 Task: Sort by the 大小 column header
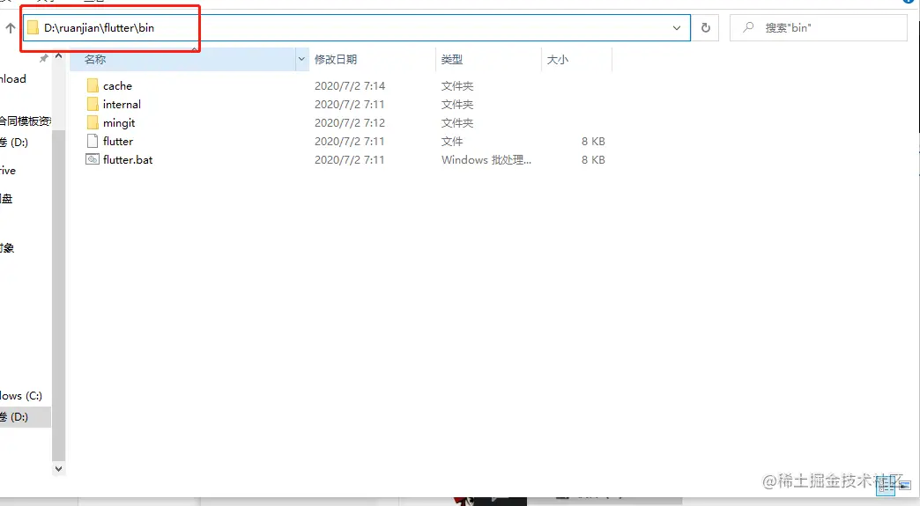pos(576,59)
